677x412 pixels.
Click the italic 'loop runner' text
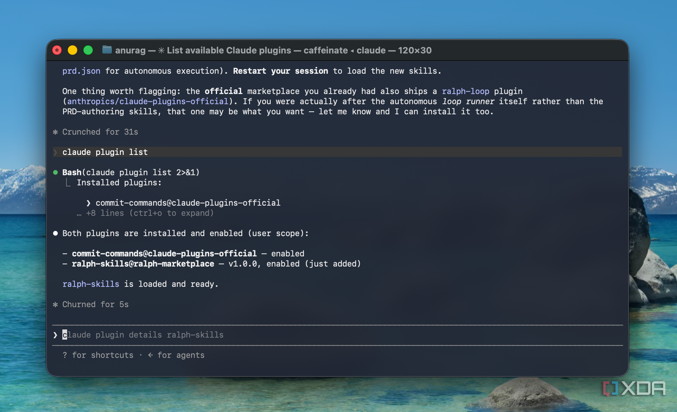pos(468,101)
